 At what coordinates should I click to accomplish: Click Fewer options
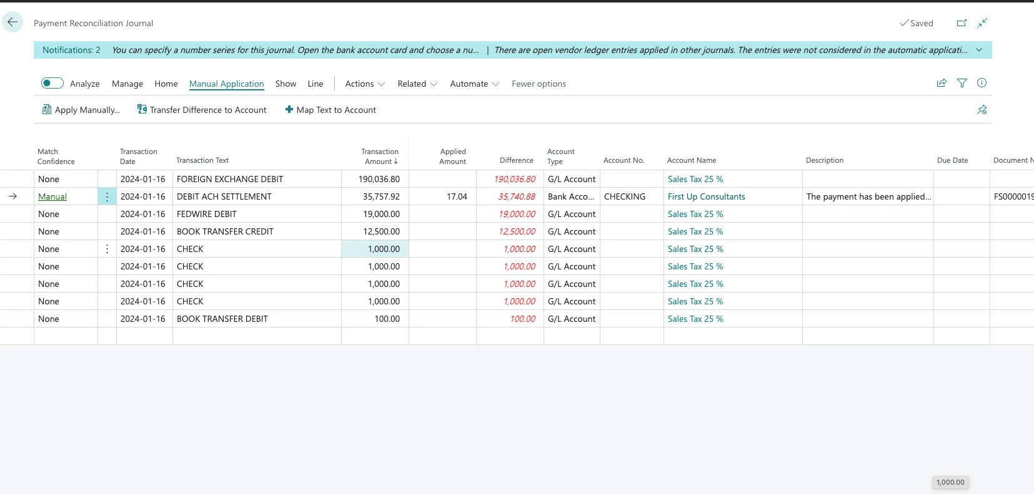539,84
